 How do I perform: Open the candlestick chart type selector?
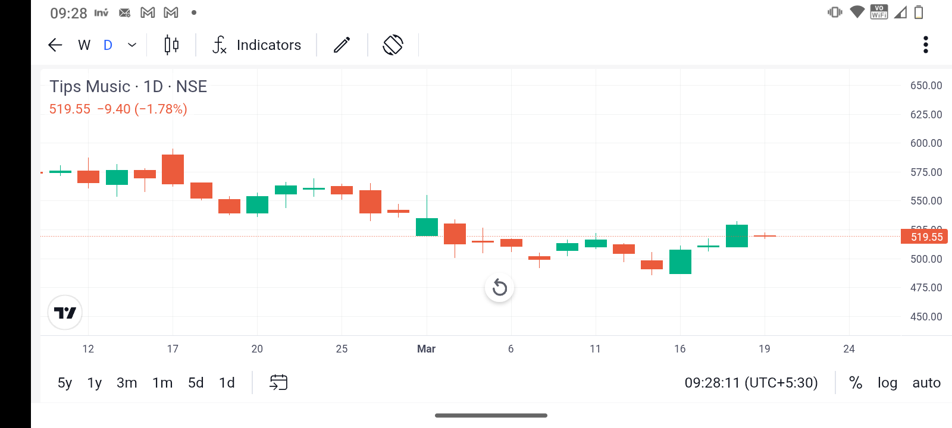pos(171,45)
